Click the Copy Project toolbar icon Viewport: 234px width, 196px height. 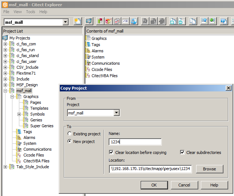[x=193, y=21]
